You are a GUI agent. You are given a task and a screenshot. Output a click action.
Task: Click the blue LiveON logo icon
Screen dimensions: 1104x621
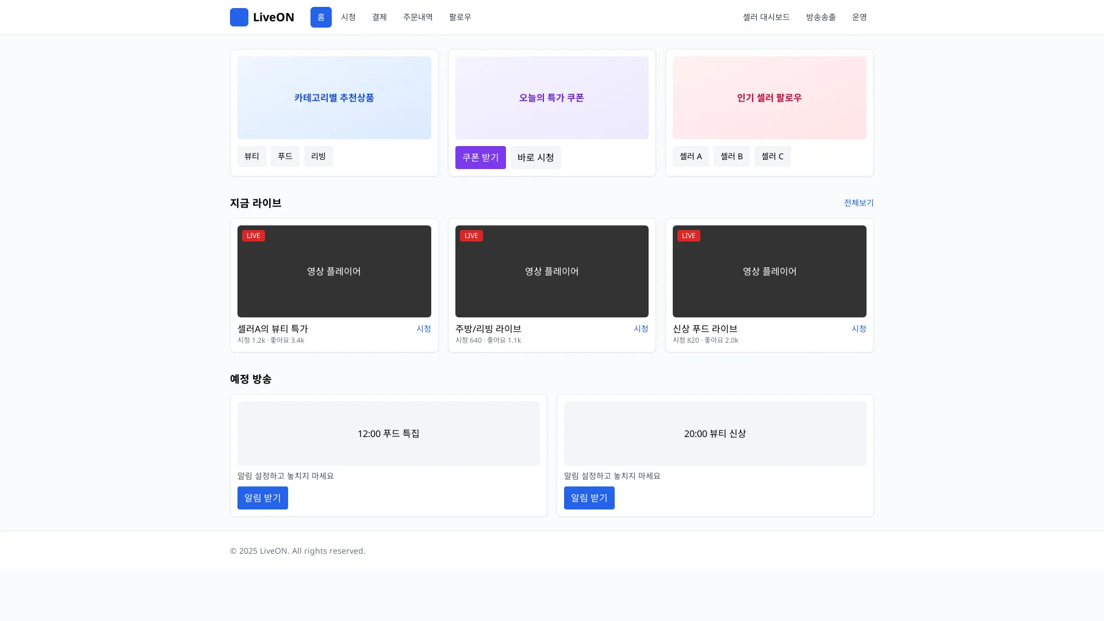[x=239, y=17]
